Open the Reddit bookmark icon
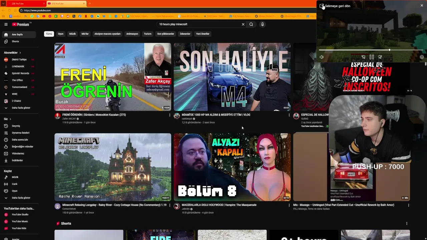 [x=68, y=16]
